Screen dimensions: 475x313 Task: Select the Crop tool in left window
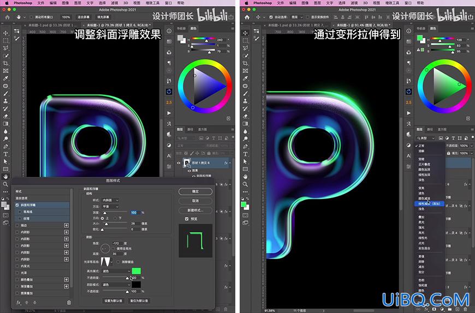click(x=6, y=63)
